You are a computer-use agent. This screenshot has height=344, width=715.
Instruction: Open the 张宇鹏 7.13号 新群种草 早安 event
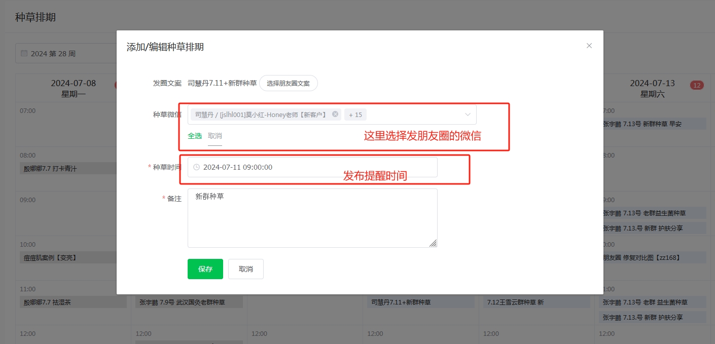654,124
